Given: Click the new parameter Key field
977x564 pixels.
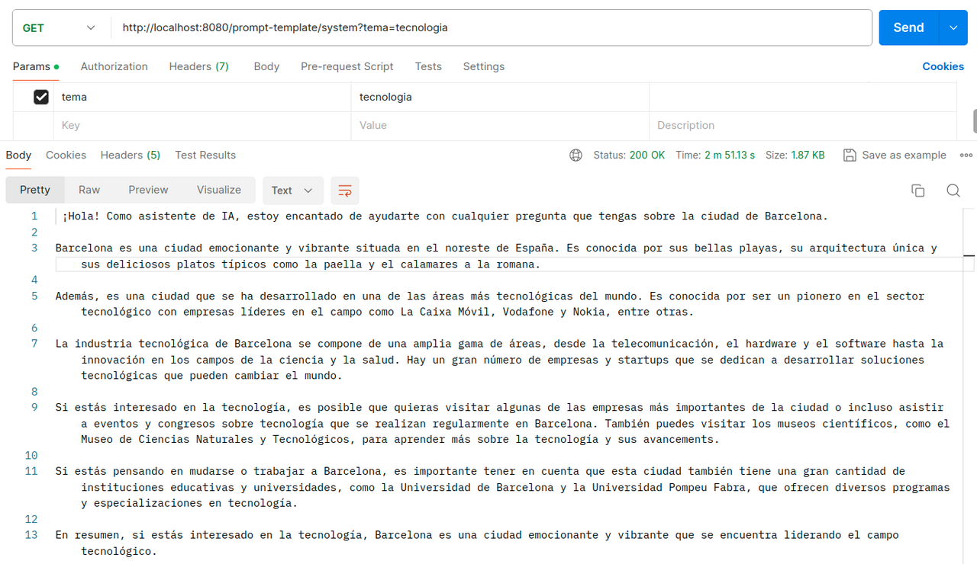Looking at the screenshot, I should point(202,126).
